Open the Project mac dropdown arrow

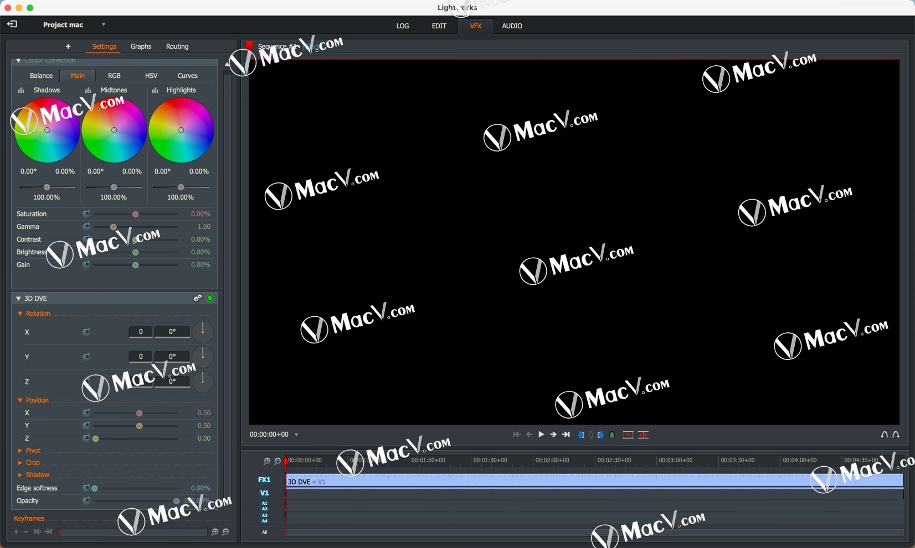(x=103, y=25)
